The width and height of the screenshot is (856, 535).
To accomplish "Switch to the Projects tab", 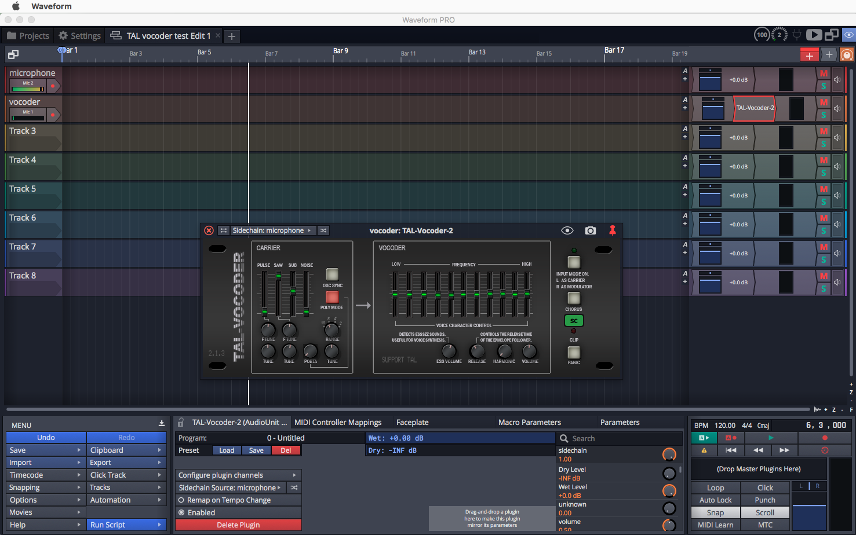I will (28, 36).
